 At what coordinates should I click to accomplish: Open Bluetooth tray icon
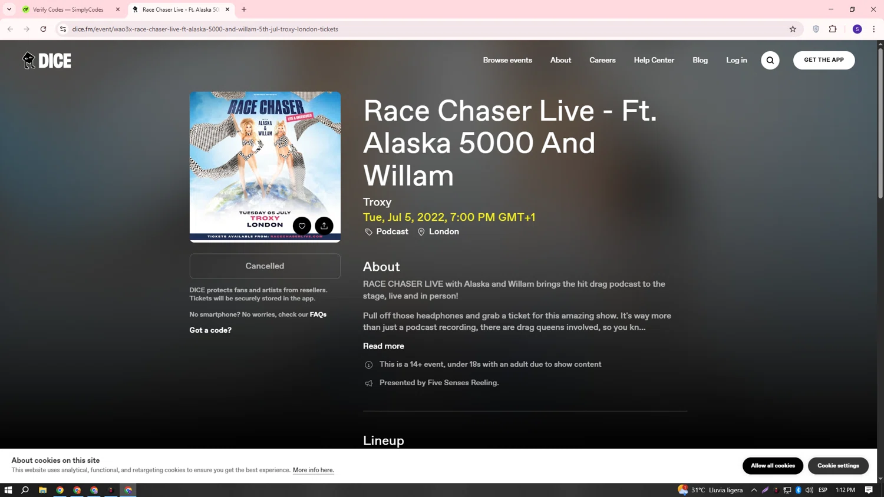pos(799,490)
